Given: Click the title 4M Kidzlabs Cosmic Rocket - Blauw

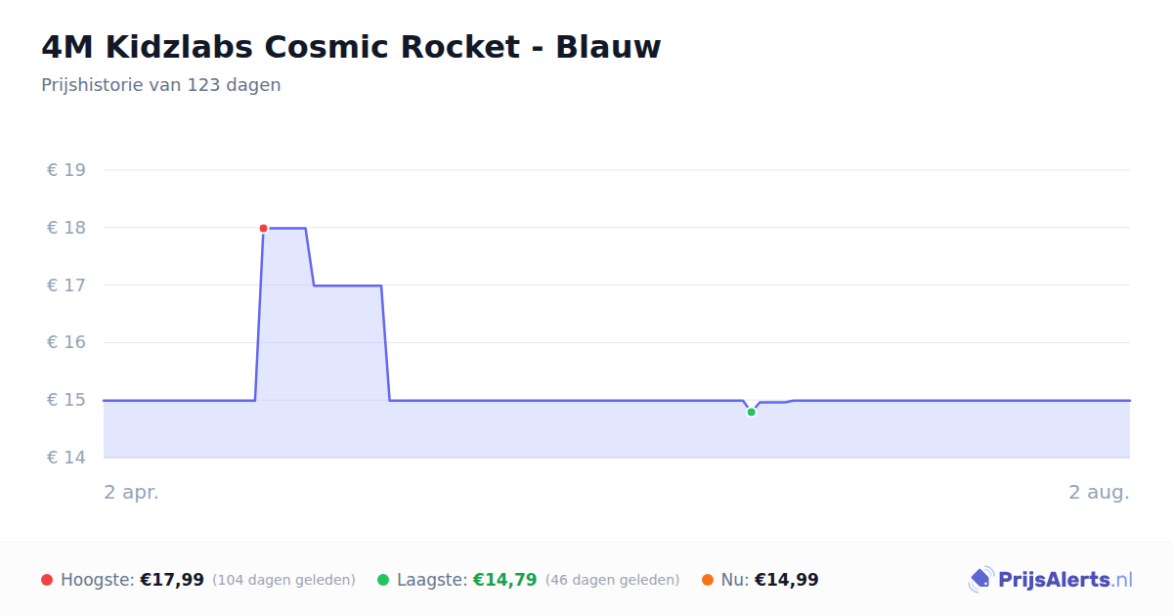Looking at the screenshot, I should point(351,47).
